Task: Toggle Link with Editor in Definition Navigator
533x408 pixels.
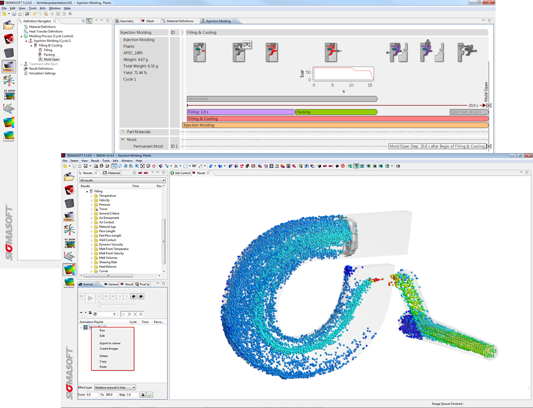Action: (90, 21)
